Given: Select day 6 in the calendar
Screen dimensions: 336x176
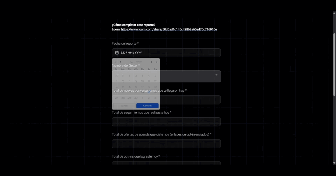Looking at the screenshot, I should click(x=116, y=81).
